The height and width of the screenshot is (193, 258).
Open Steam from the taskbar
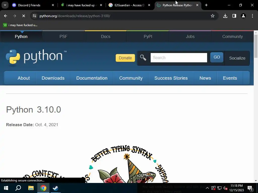55,188
